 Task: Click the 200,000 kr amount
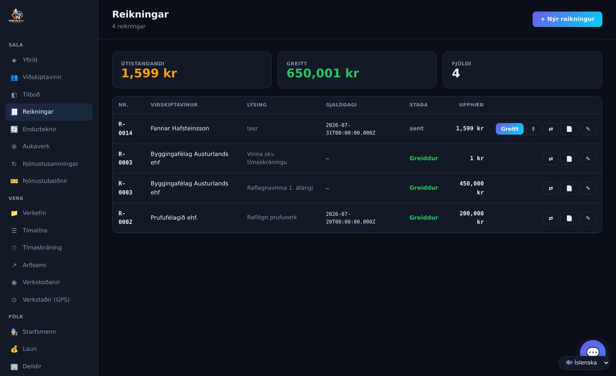pyautogui.click(x=472, y=218)
